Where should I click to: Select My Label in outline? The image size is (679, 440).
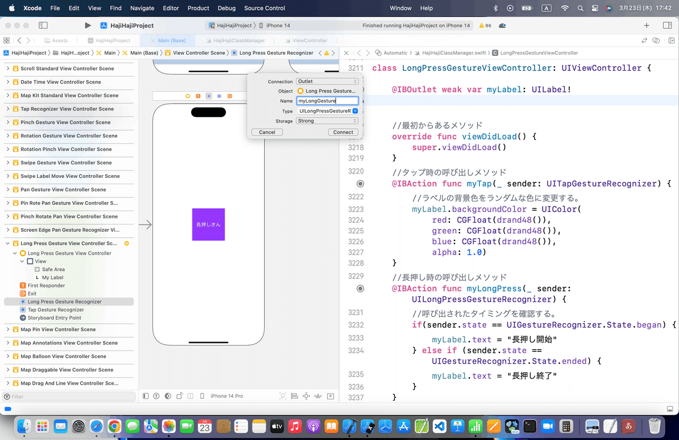[x=53, y=277]
